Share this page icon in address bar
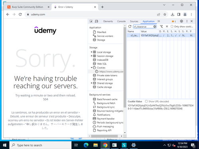Image resolution: width=199 pixels, height=149 pixels. click(x=158, y=14)
